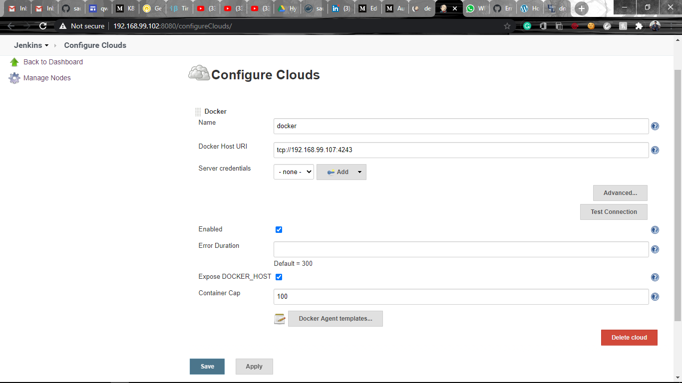Reload the Jenkins page

point(43,26)
